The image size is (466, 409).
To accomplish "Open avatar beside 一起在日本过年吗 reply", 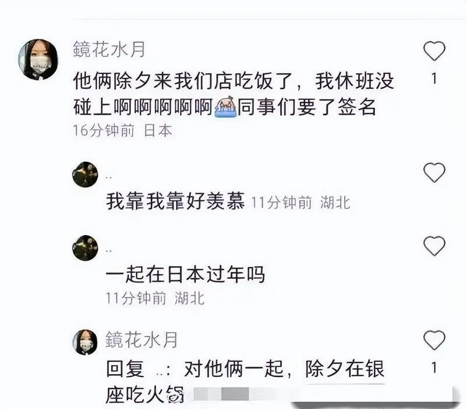I will click(85, 248).
